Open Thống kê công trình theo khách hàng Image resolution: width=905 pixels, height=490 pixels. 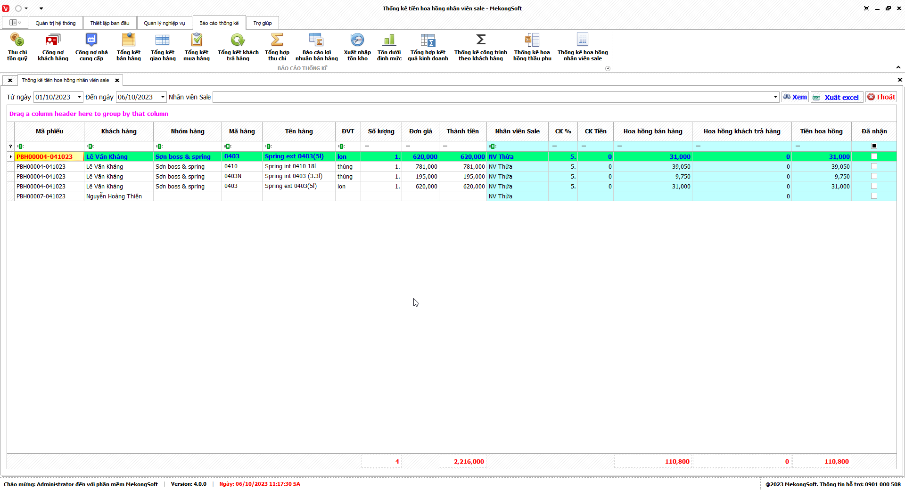click(x=481, y=47)
